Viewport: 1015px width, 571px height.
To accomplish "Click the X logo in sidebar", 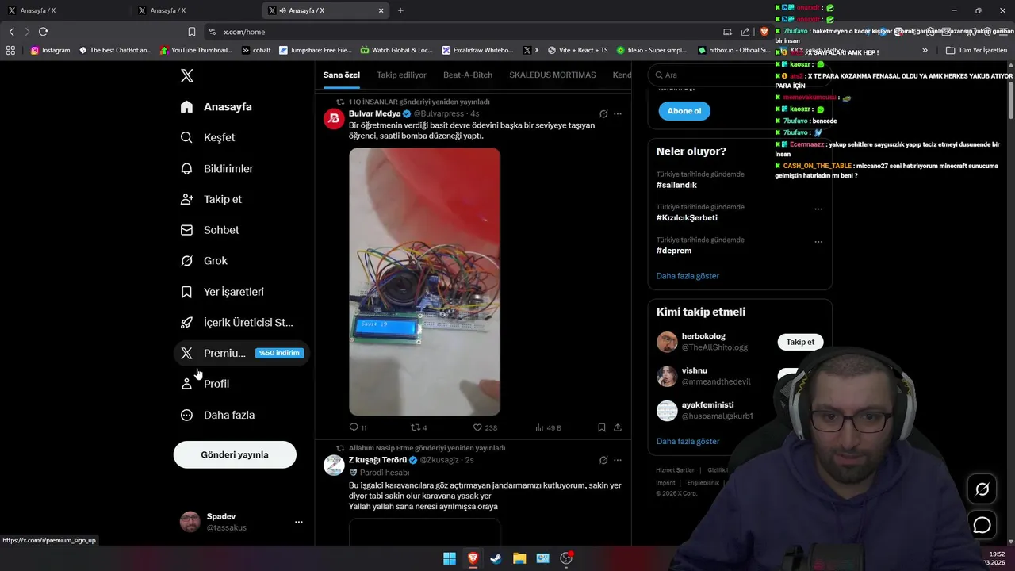I will (x=186, y=75).
